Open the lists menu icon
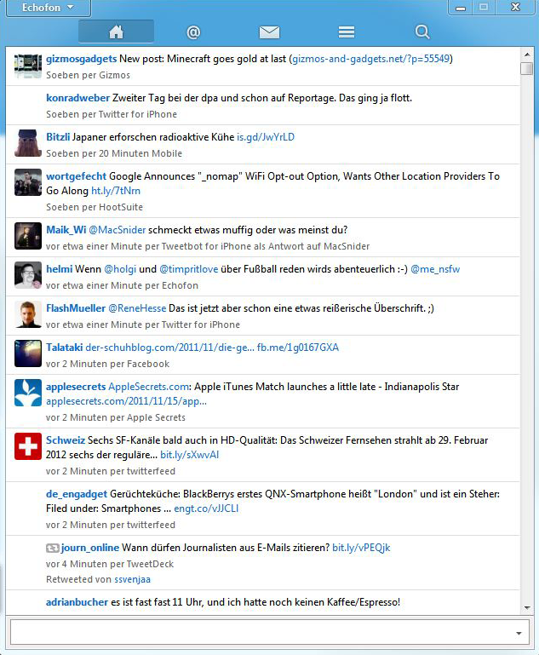The width and height of the screenshot is (539, 655). point(346,32)
